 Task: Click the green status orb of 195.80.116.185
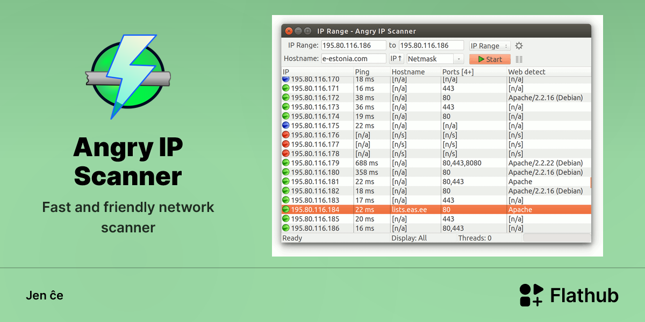coord(285,219)
